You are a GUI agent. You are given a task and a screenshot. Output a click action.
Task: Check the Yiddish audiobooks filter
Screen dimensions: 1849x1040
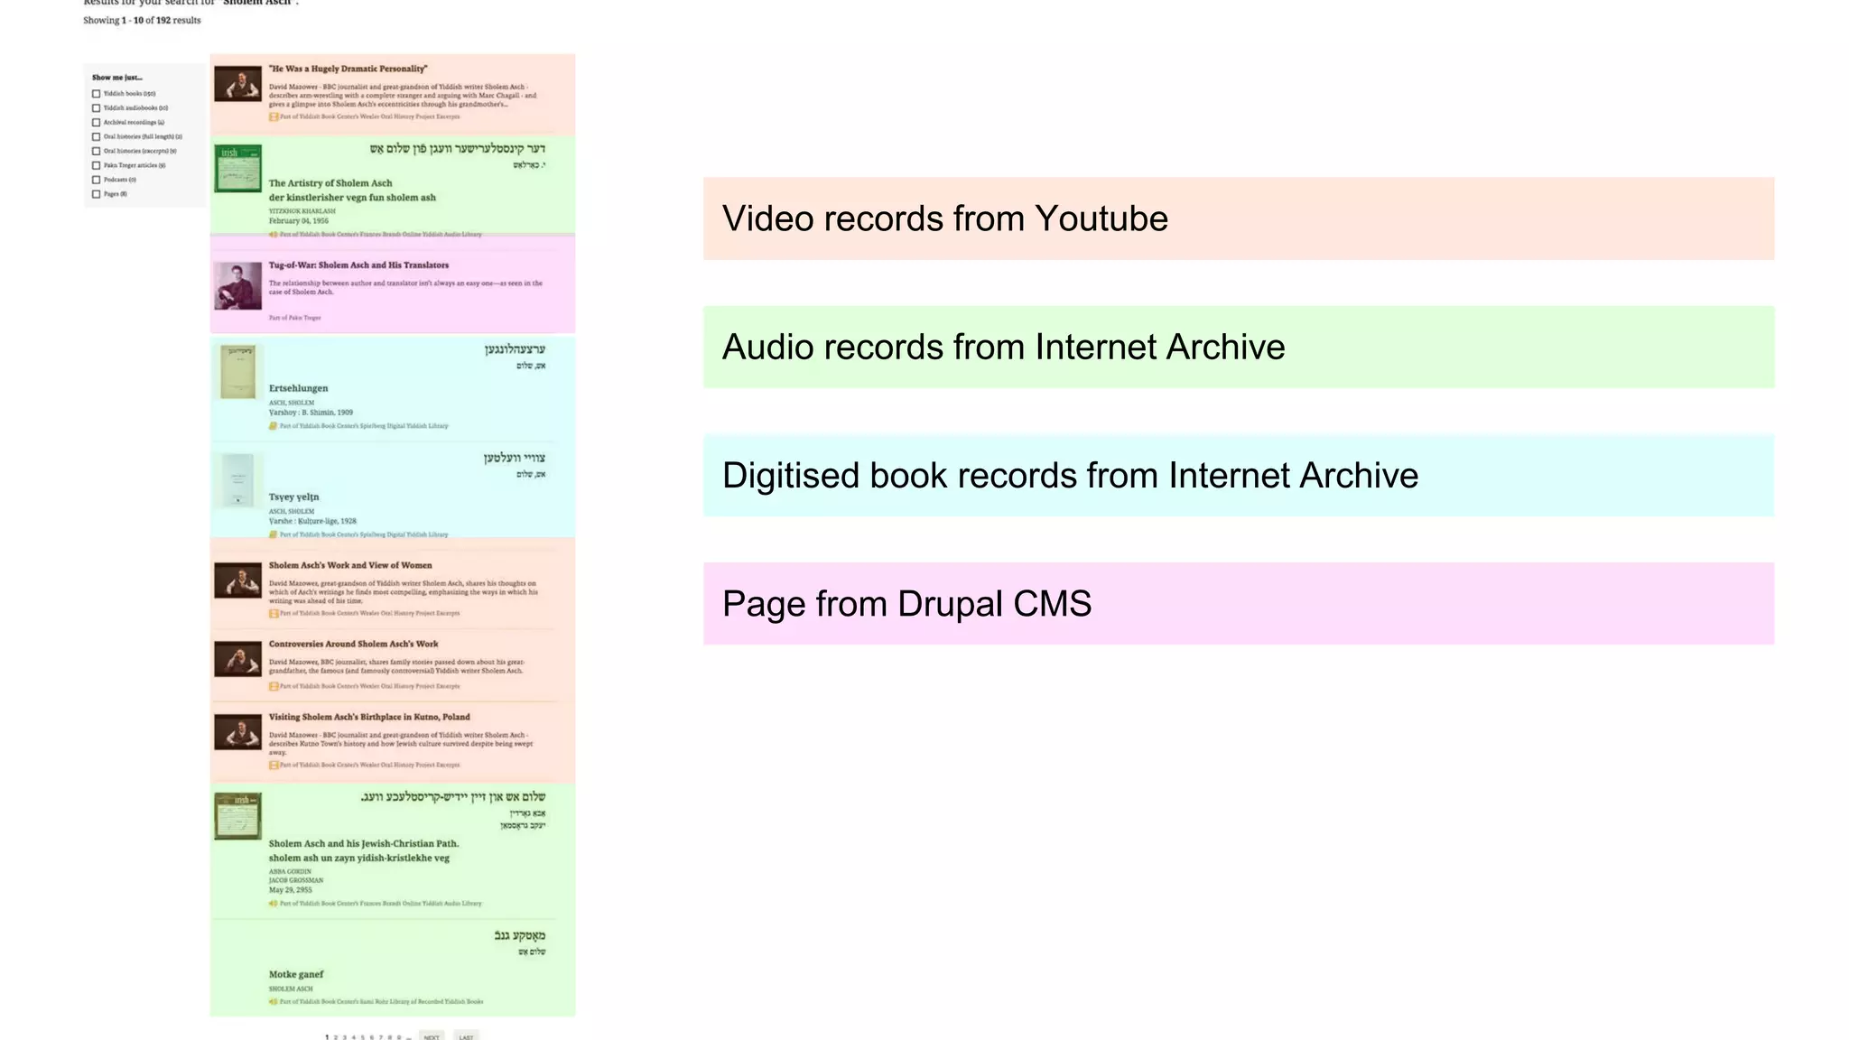96,108
